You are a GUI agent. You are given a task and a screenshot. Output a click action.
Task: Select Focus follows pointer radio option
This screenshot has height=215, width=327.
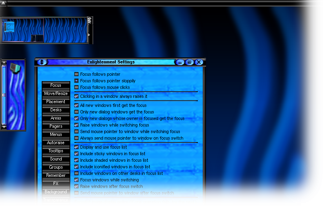76,74
